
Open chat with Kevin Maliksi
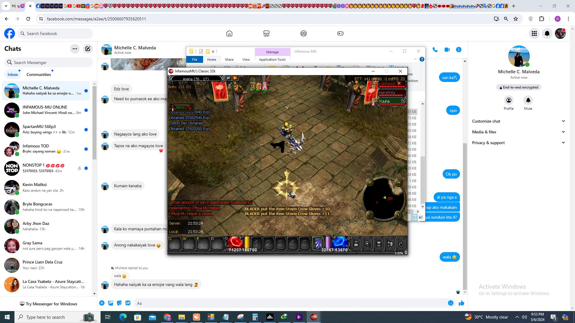coord(46,188)
